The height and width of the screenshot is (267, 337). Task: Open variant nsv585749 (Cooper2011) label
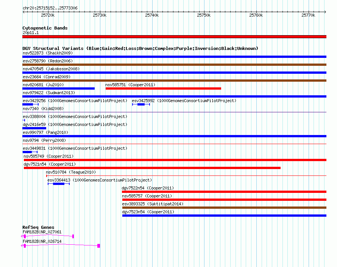point(48,156)
